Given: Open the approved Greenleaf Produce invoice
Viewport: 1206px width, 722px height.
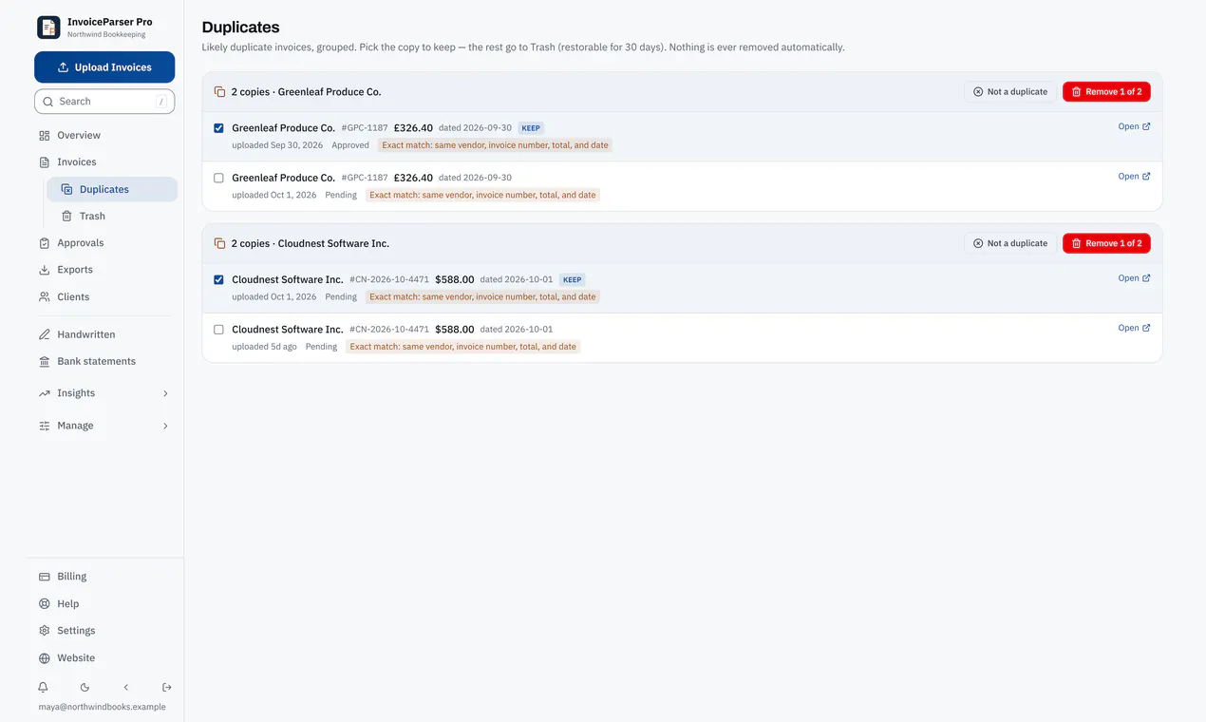Looking at the screenshot, I should tap(1134, 126).
